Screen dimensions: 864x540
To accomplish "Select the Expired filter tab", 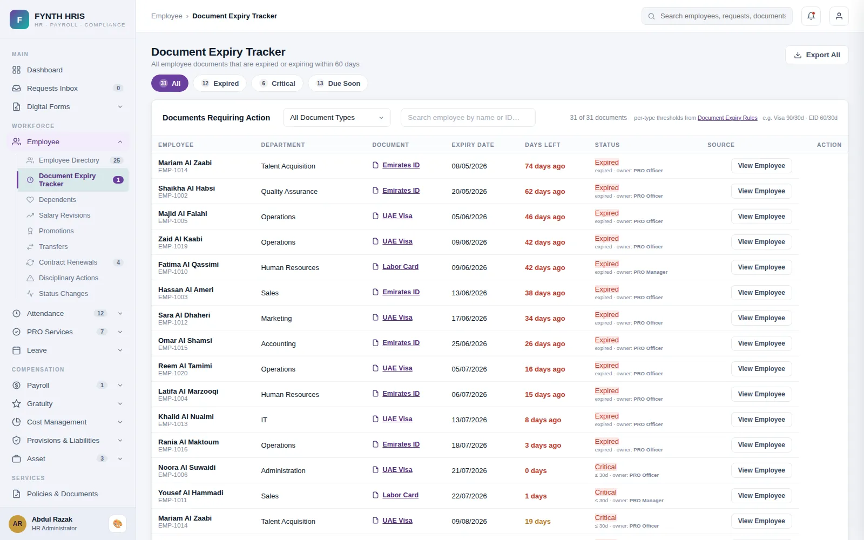I will pos(220,84).
